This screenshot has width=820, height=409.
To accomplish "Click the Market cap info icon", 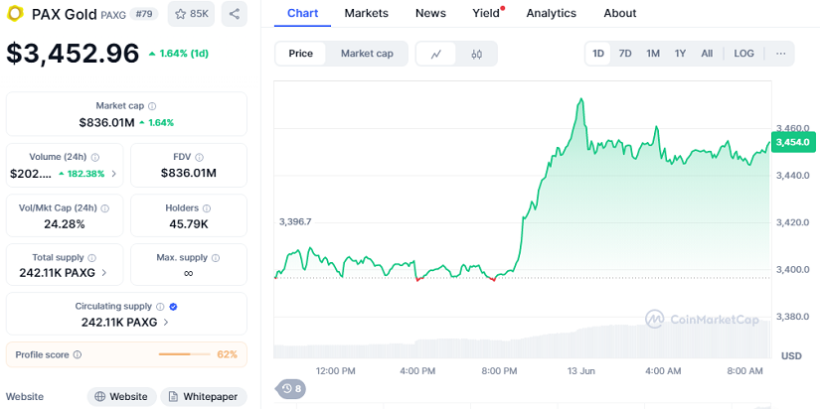I will 152,106.
